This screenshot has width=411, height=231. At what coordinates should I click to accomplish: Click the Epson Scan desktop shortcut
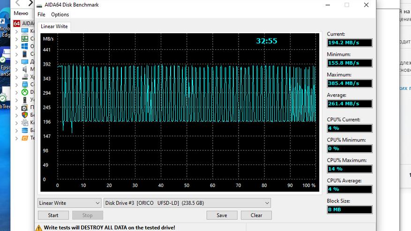coord(5,62)
